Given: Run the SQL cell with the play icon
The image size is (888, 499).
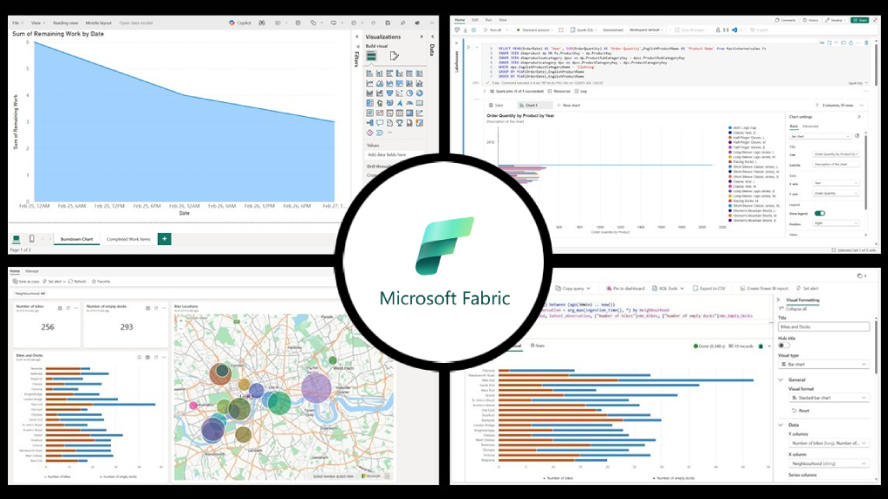Looking at the screenshot, I should 468,47.
